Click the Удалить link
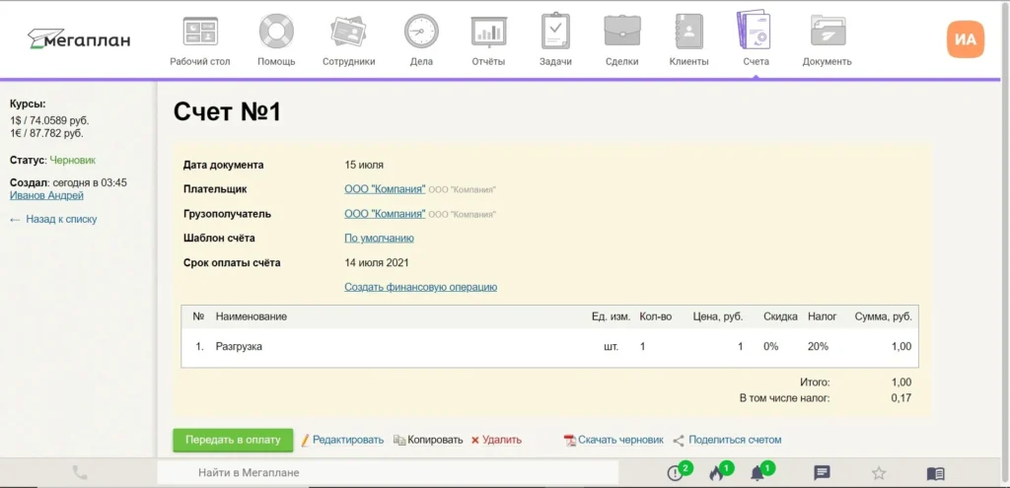 click(x=502, y=440)
